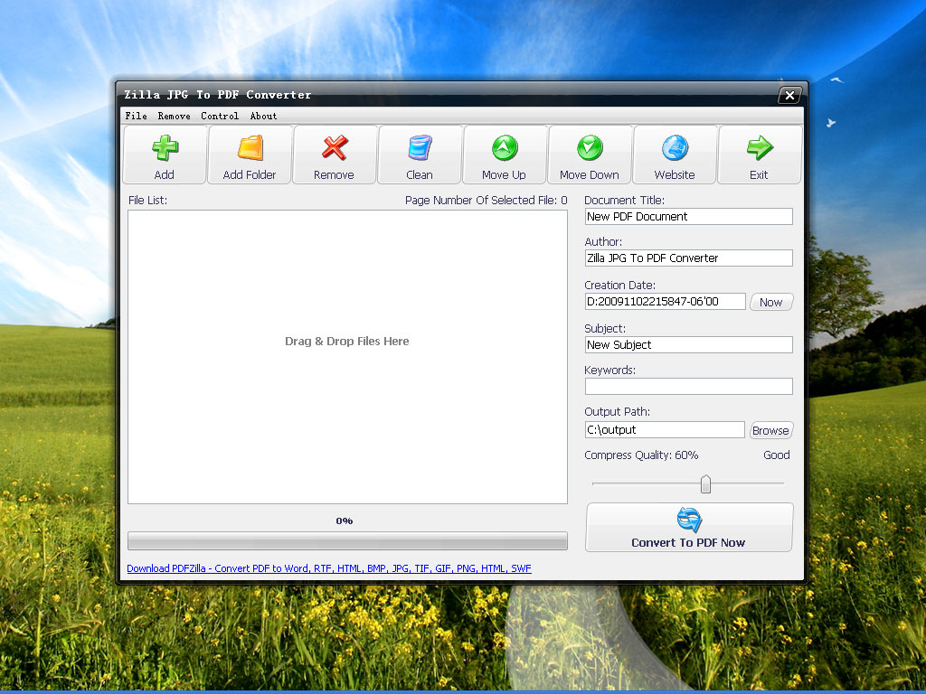Click the Compress Quality: 60% label
Image resolution: width=926 pixels, height=694 pixels.
[641, 455]
